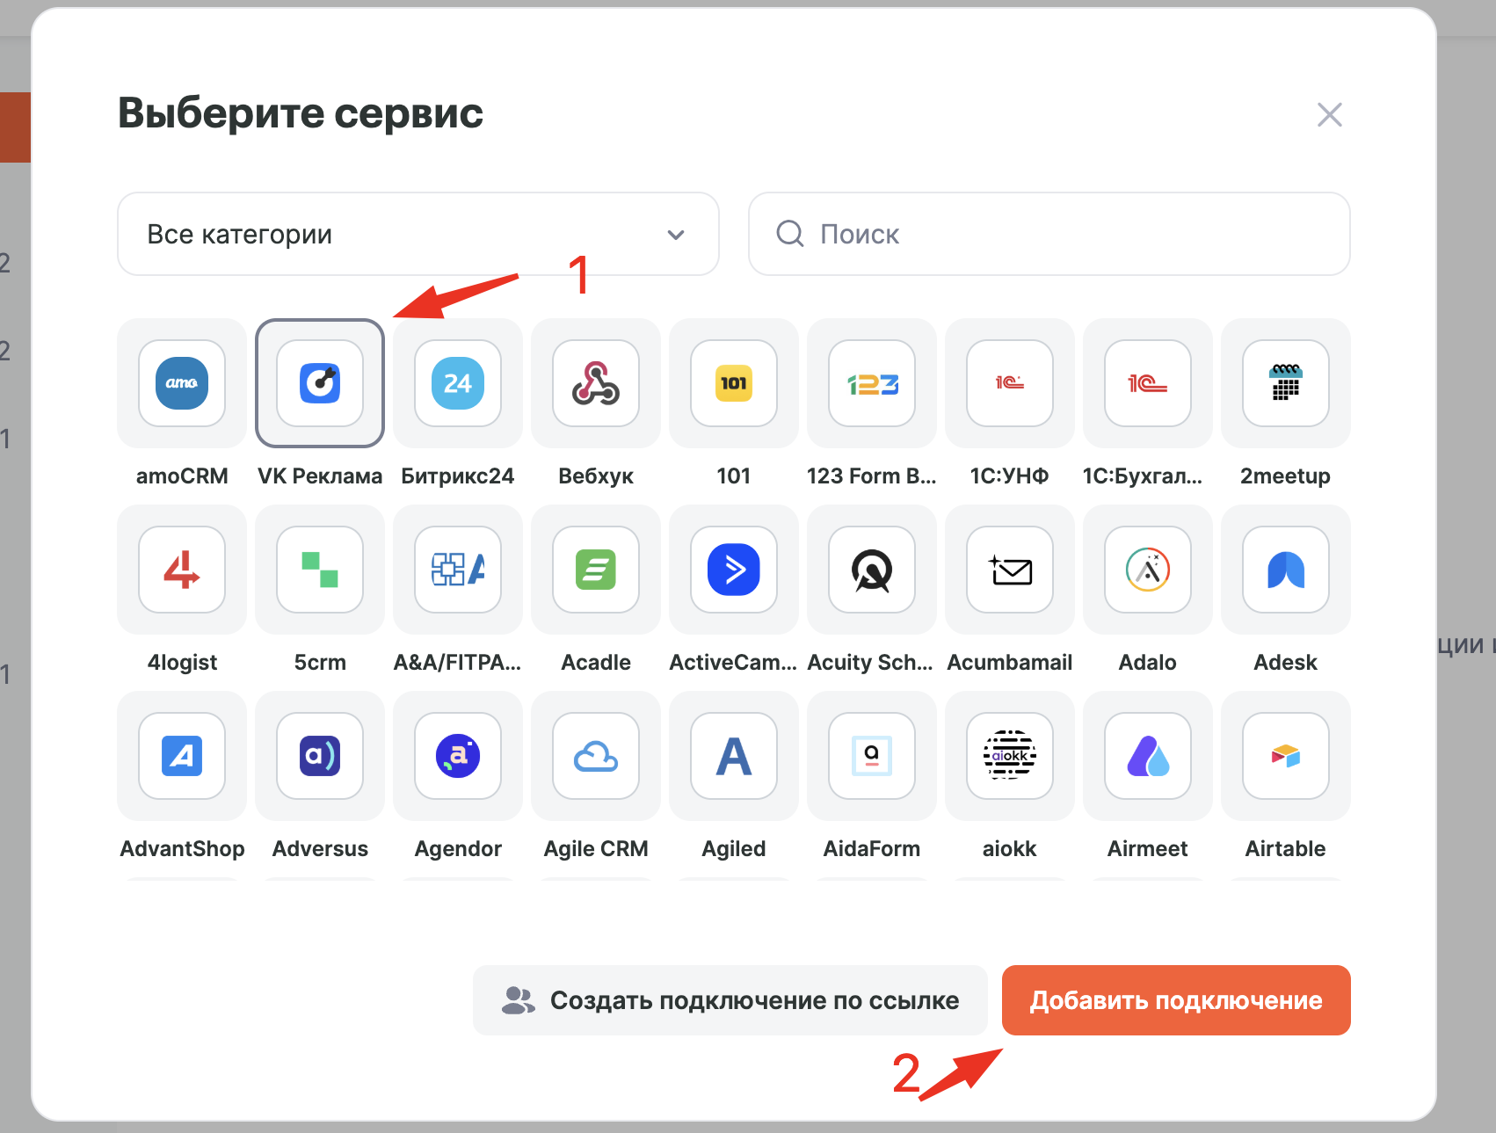
Task: Click the Acumbamail label text
Action: pos(1010,663)
